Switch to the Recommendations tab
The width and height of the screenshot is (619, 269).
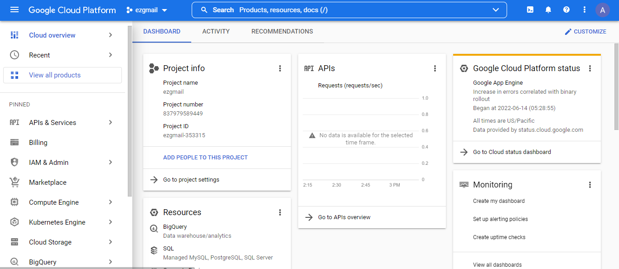point(282,32)
